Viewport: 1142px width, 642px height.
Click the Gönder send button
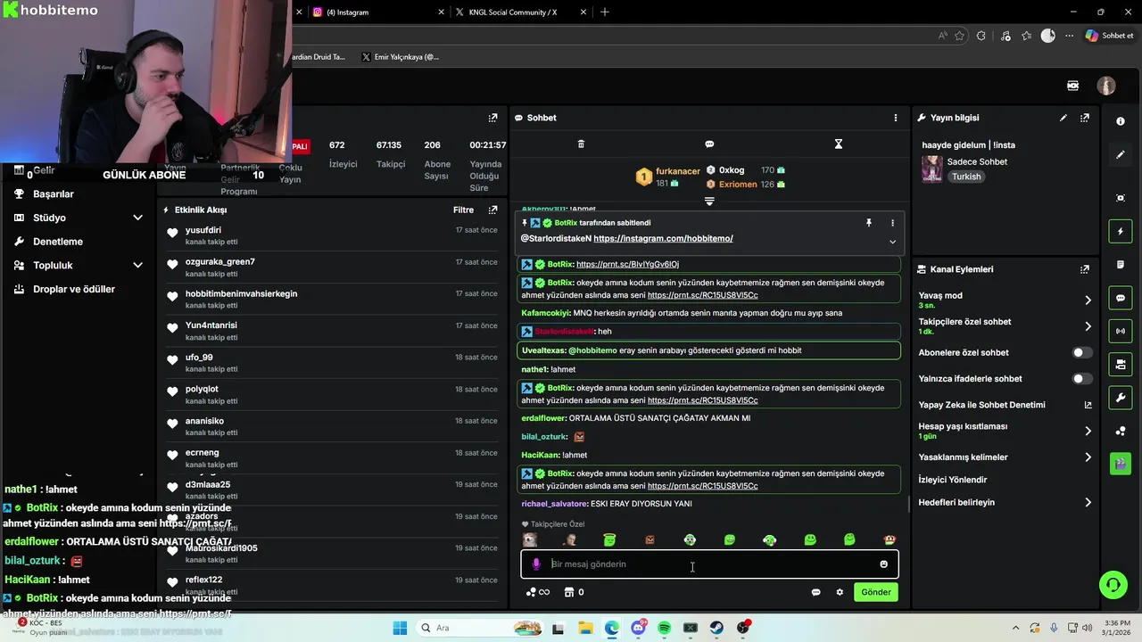876,592
